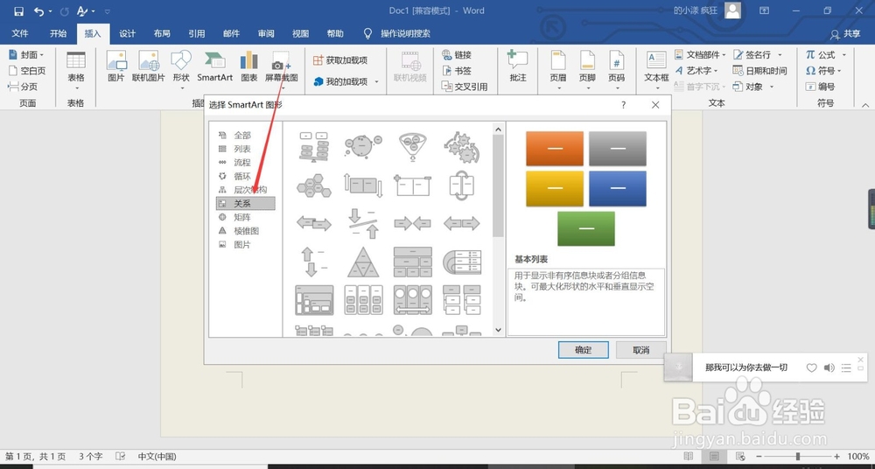Image resolution: width=875 pixels, height=469 pixels.
Task: Insert an equation (公式)
Action: coord(825,55)
